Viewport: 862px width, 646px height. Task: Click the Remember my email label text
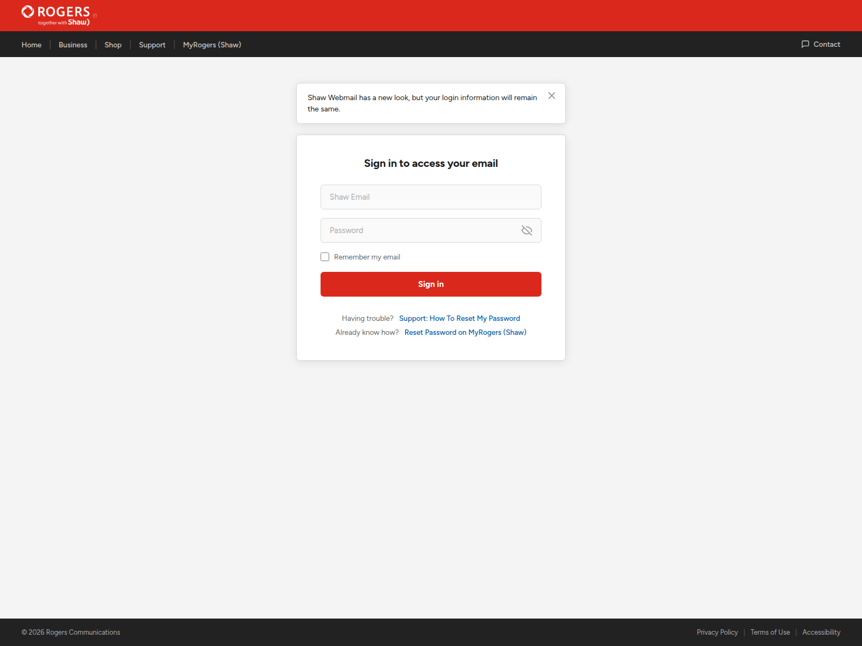[367, 257]
